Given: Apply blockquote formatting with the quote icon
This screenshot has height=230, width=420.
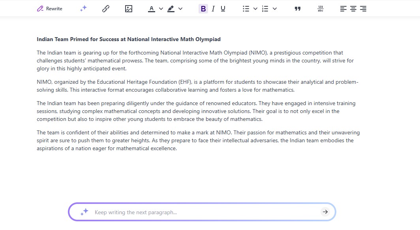Looking at the screenshot, I should pyautogui.click(x=297, y=8).
